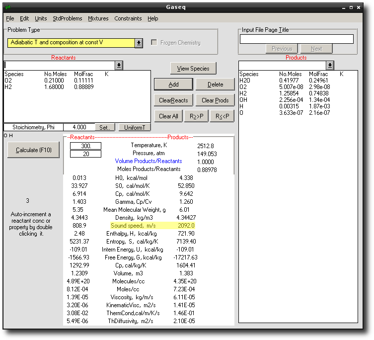The width and height of the screenshot is (374, 340).
Task: Click the Stoichiometry Phi value 4.000
Action: (79, 127)
